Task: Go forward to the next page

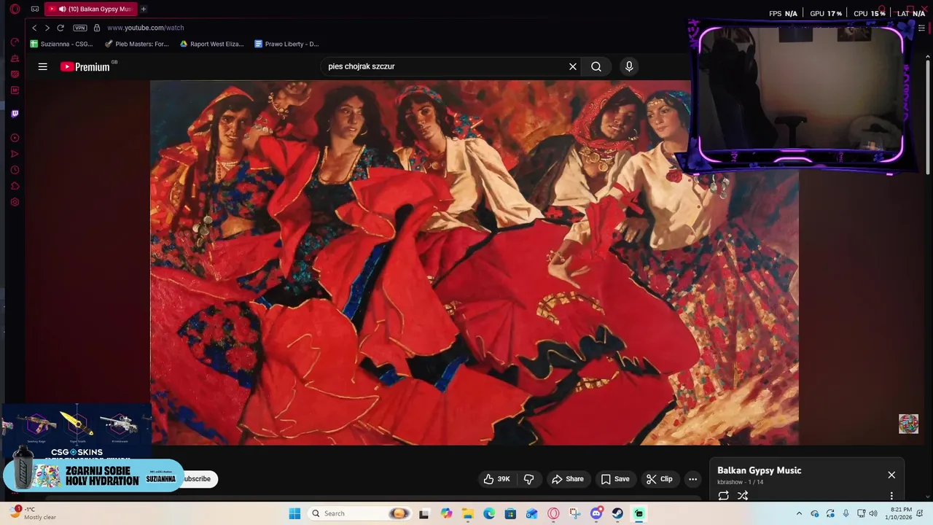Action: [47, 28]
